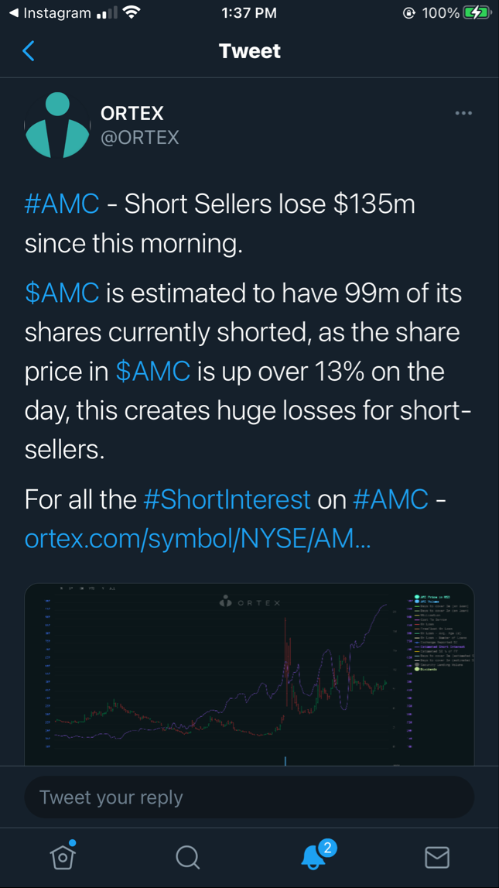Tap the orientation lock icon in the status bar
Viewport: 499px width, 888px height.
409,12
